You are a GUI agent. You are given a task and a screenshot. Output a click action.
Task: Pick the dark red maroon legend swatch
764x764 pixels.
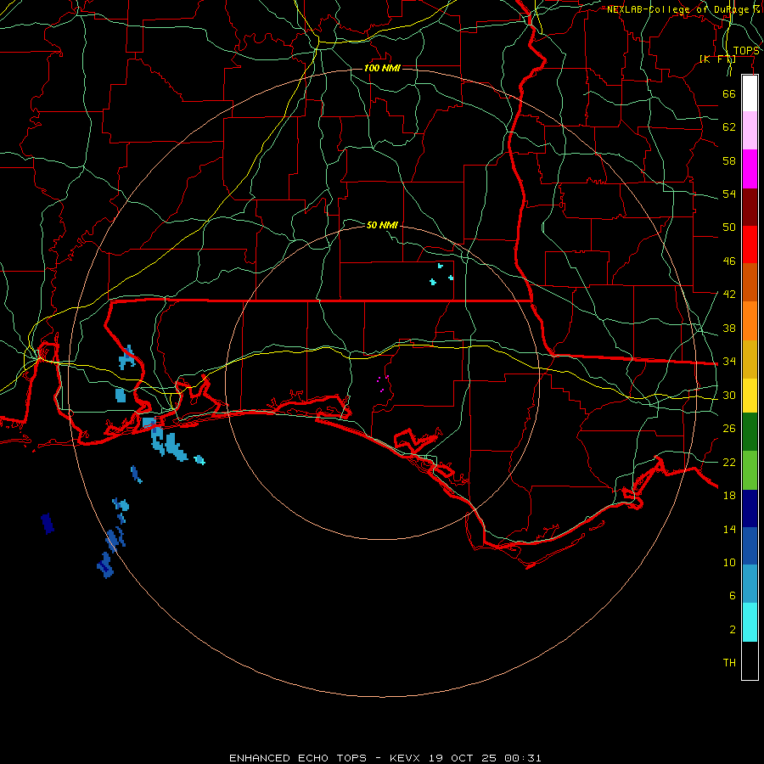(750, 207)
